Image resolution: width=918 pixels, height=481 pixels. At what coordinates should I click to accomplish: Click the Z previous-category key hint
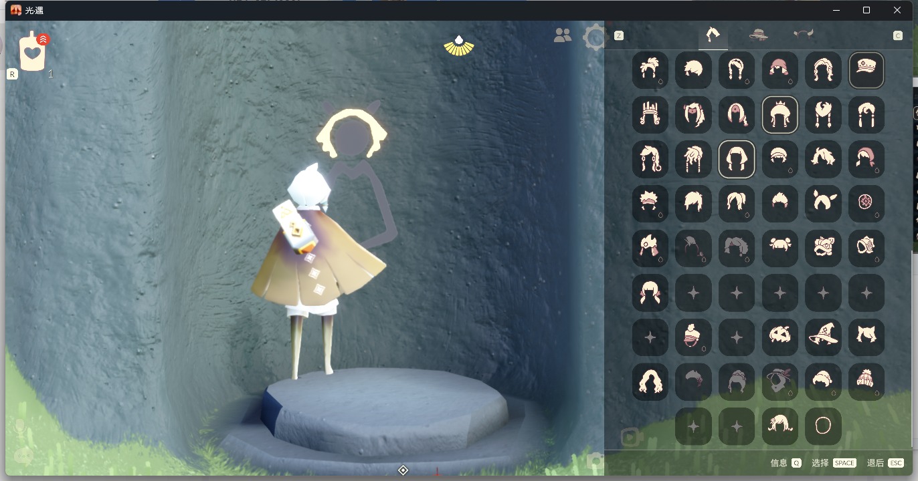tap(619, 35)
